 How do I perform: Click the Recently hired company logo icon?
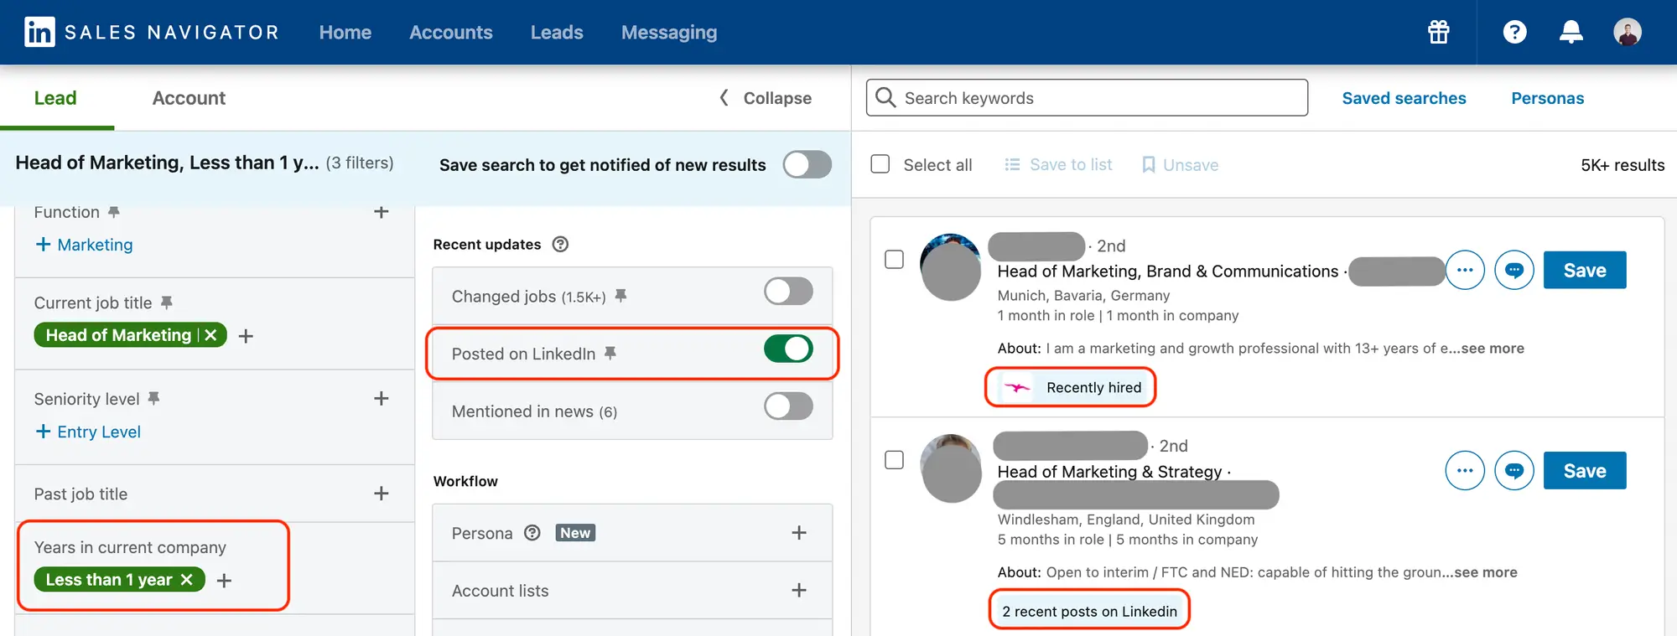(x=1017, y=387)
